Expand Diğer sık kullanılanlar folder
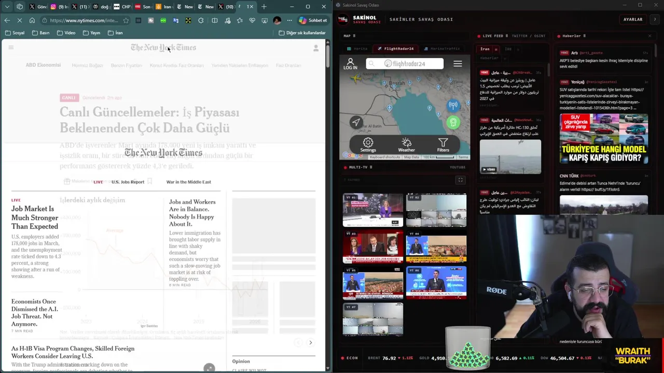 point(302,33)
